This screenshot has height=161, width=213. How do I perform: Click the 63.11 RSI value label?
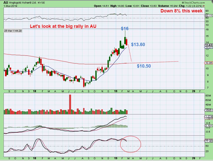[209, 16]
